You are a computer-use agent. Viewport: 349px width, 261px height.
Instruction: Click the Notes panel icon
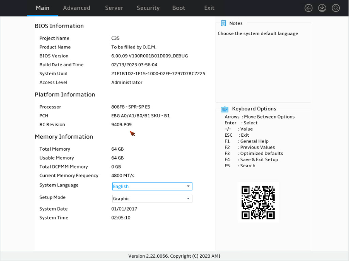[x=224, y=23]
